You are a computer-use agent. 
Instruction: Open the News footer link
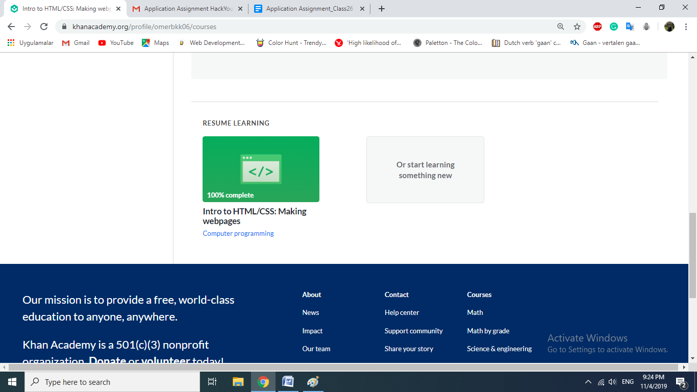point(310,312)
